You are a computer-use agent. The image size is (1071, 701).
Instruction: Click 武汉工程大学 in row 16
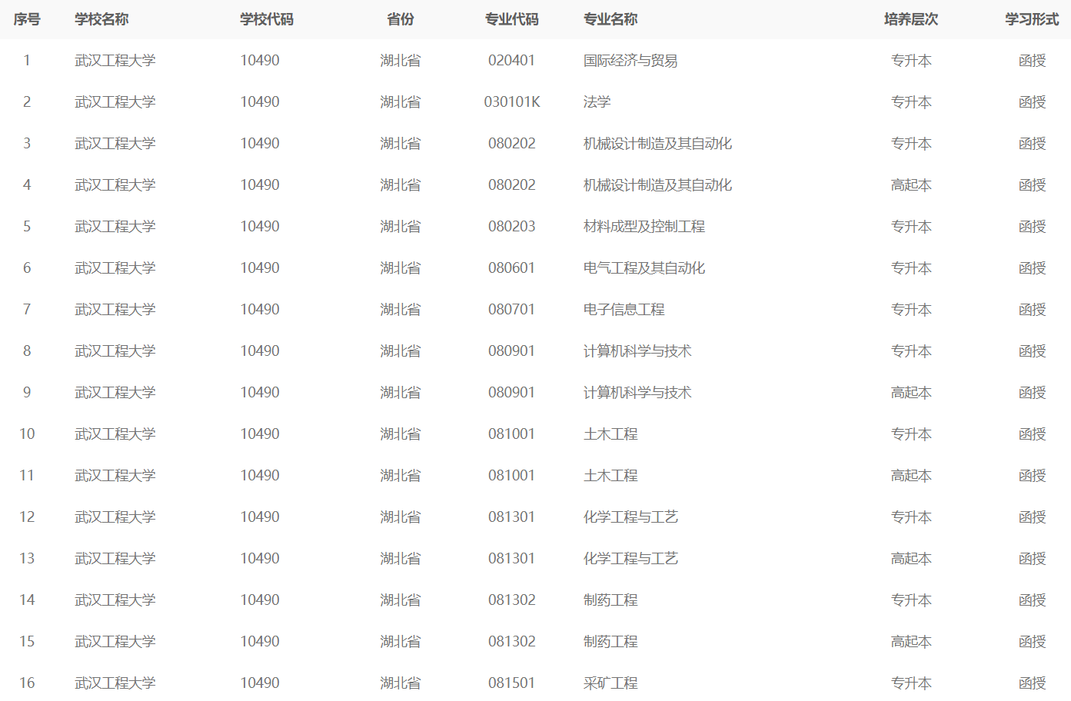[115, 683]
